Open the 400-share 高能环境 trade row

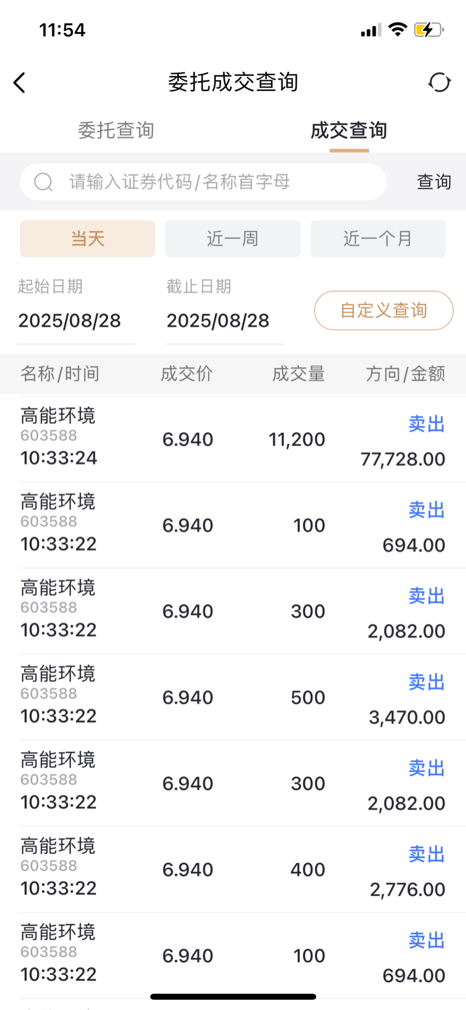click(233, 869)
